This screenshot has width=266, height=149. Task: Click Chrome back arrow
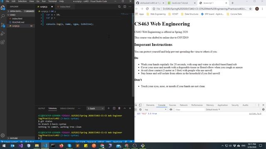click(x=137, y=9)
